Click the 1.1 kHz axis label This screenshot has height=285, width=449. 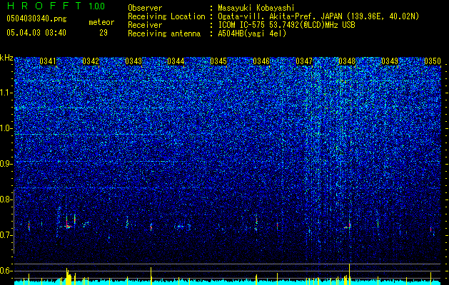[x=6, y=93]
